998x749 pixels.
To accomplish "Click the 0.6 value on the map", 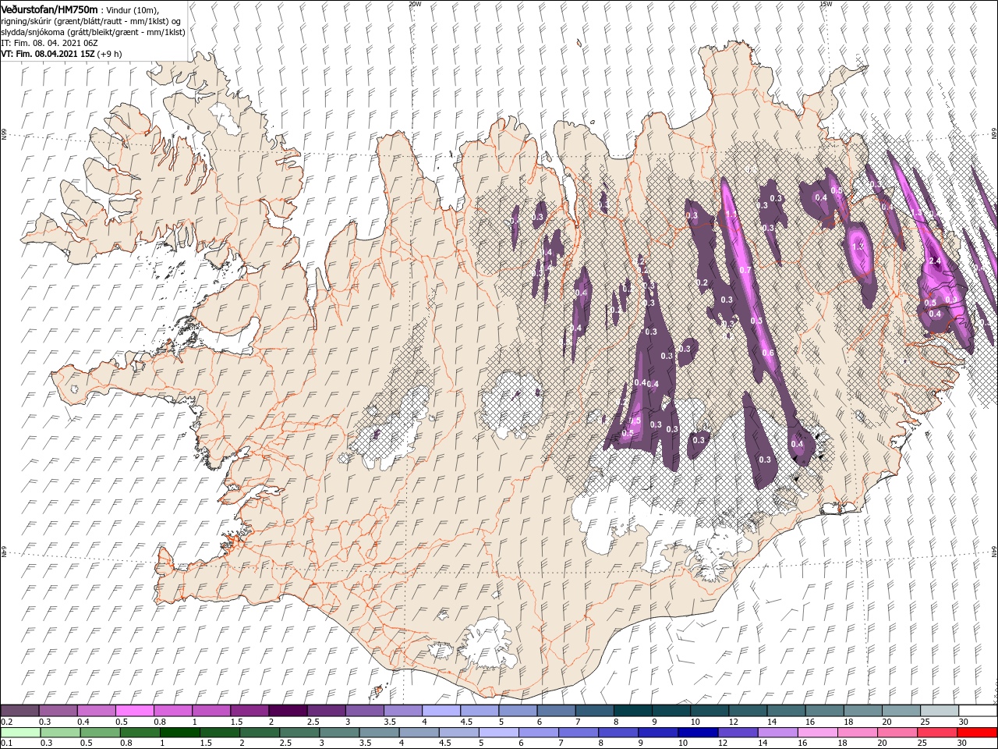I will [x=768, y=353].
